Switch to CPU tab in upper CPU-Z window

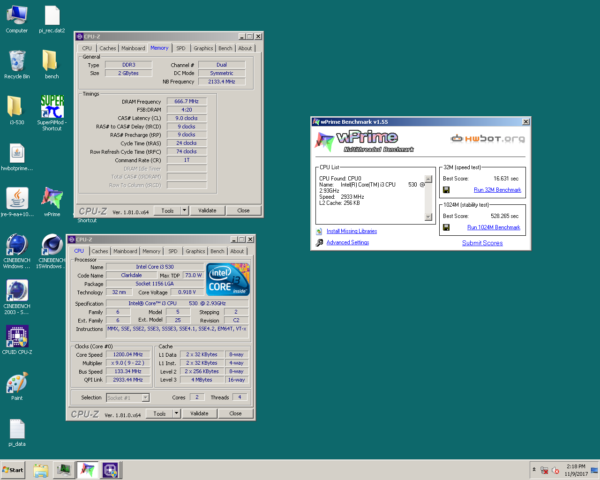pos(87,48)
